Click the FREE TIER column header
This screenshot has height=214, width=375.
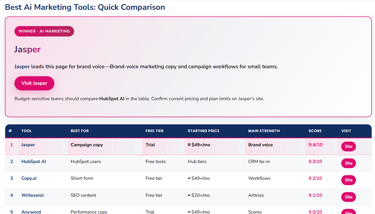(155, 131)
